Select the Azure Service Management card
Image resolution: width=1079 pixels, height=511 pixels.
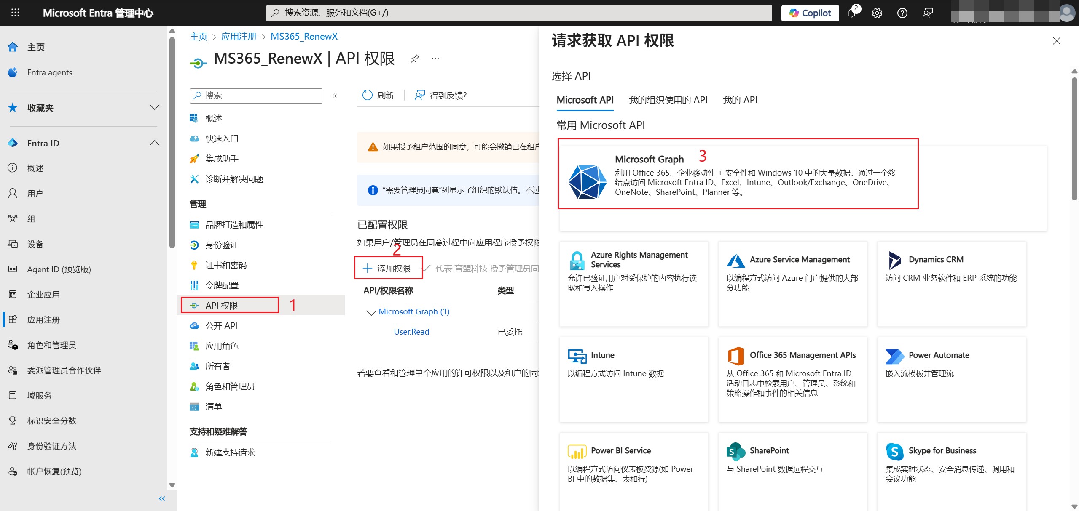pyautogui.click(x=793, y=284)
